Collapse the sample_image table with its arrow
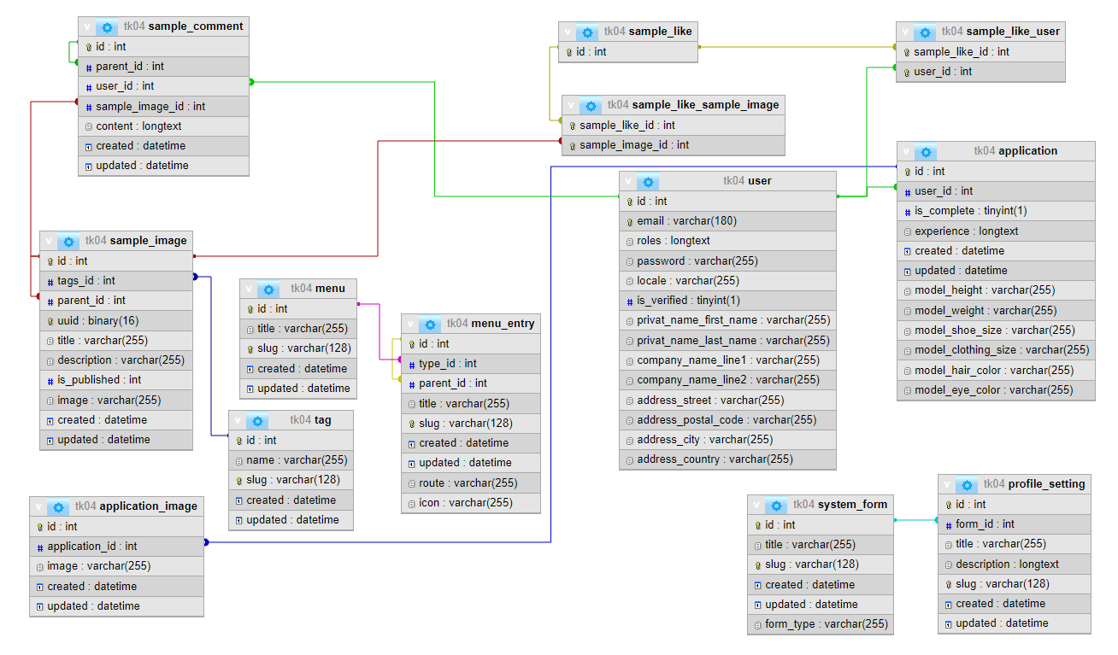 click(x=49, y=241)
